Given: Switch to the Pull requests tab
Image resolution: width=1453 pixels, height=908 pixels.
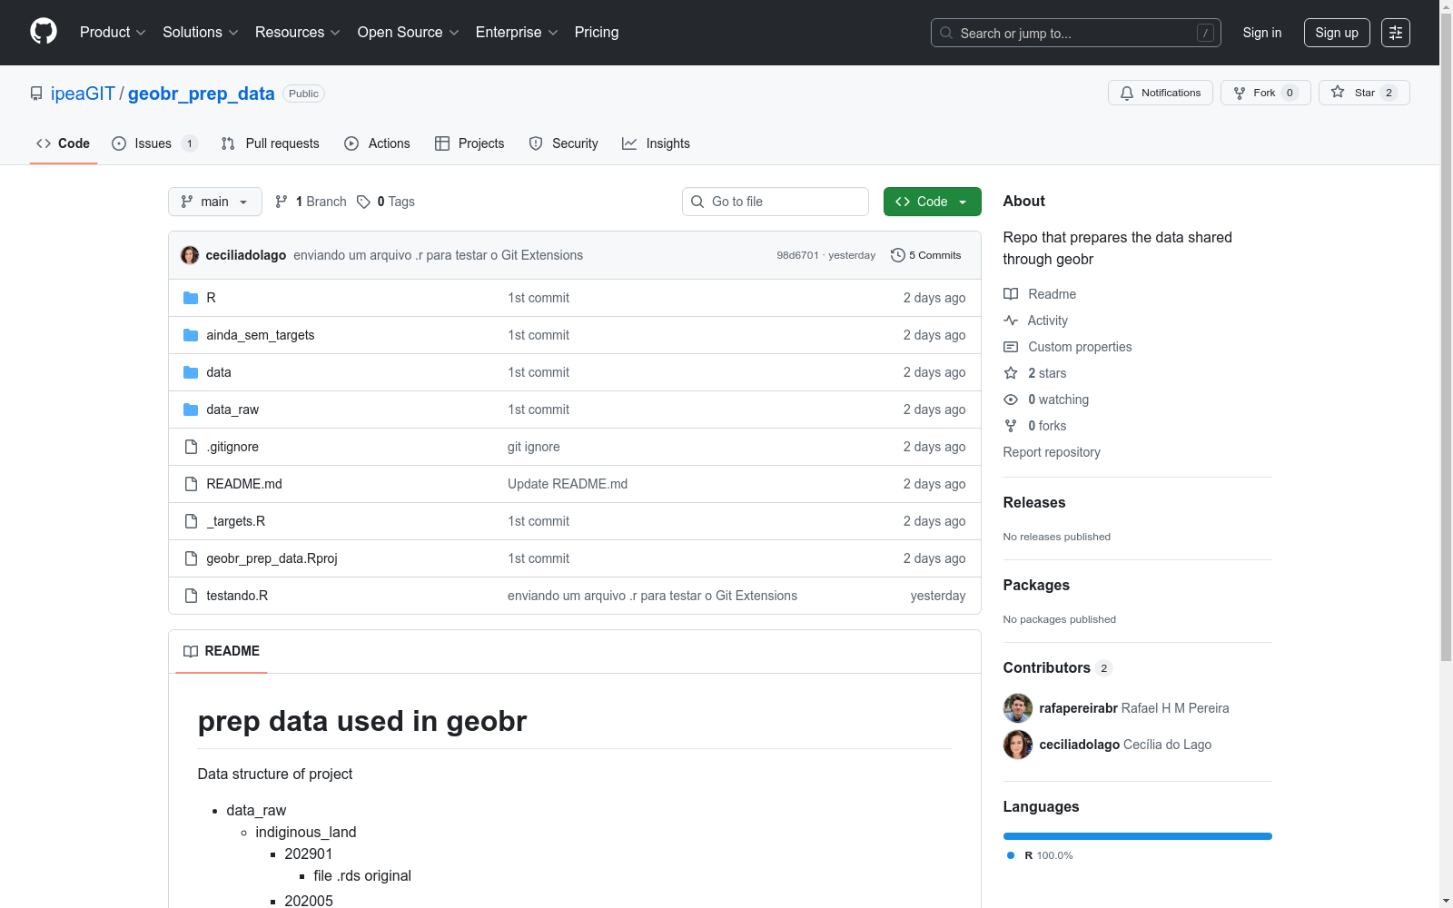Looking at the screenshot, I should tap(271, 143).
